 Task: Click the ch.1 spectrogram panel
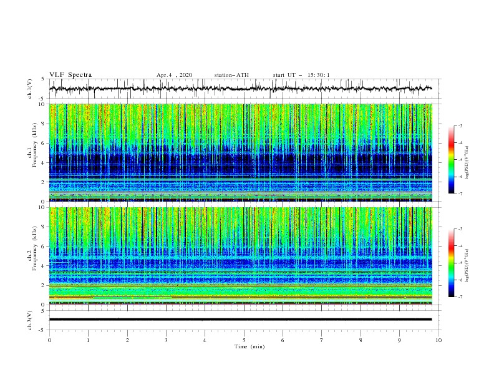pyautogui.click(x=241, y=152)
